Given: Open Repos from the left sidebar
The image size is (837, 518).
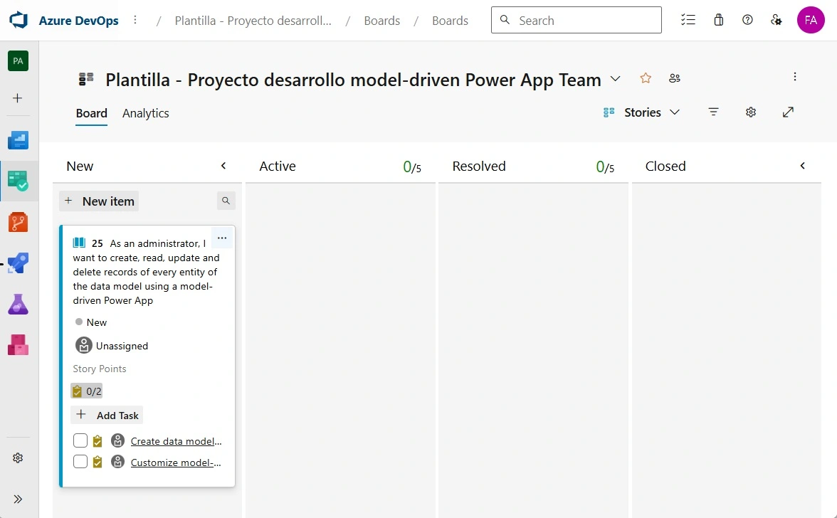Looking at the screenshot, I should click(x=18, y=222).
